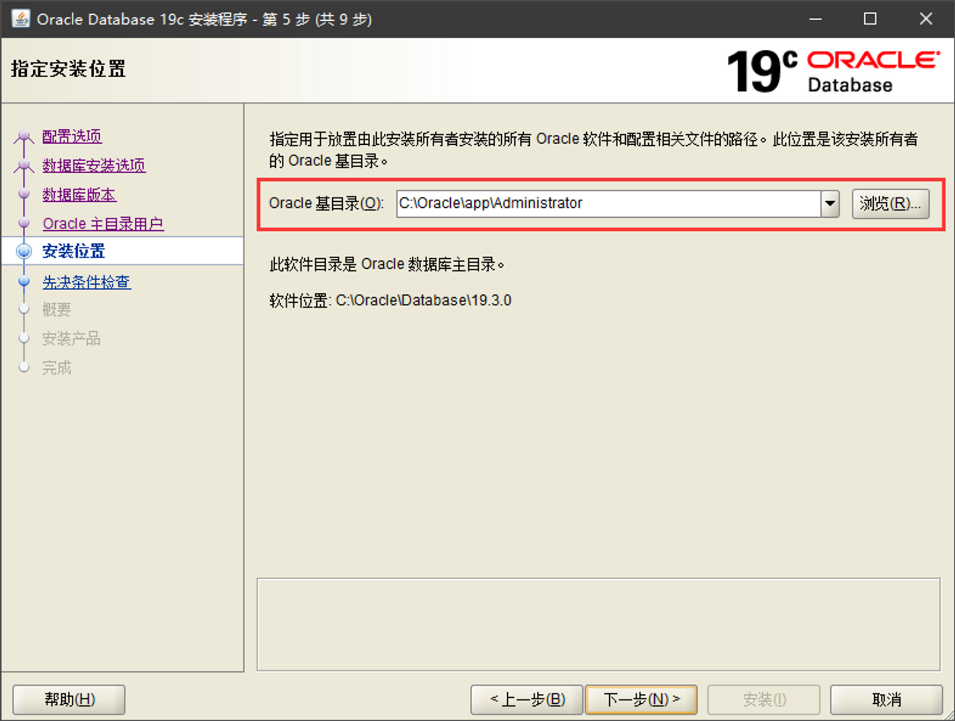The image size is (955, 721).
Task: Click the Oracle 基目录 path text field
Action: pos(608,204)
